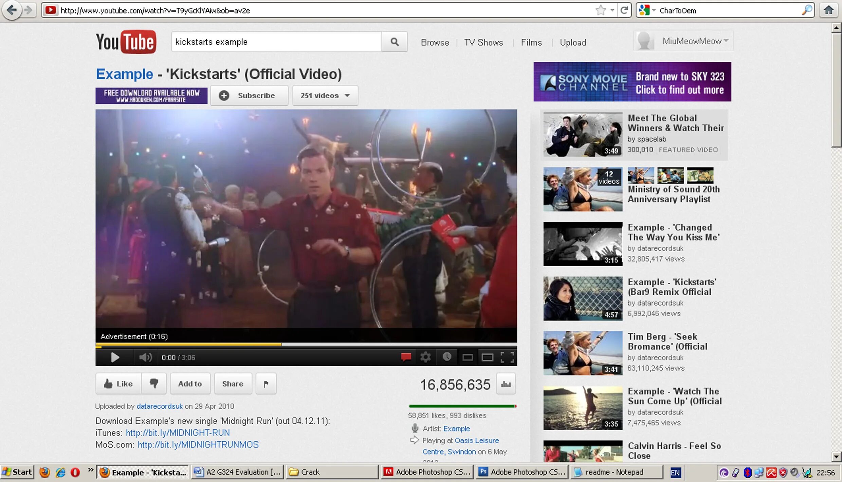Click the magnifier in the CharToOem search box

807,10
